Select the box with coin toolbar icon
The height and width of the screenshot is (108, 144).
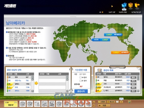click(37, 104)
